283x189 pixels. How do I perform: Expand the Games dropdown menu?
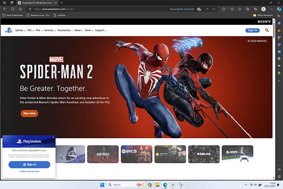[20, 30]
